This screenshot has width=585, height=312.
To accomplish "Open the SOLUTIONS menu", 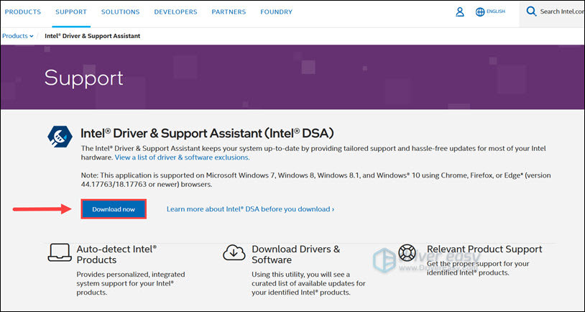I will pyautogui.click(x=120, y=12).
